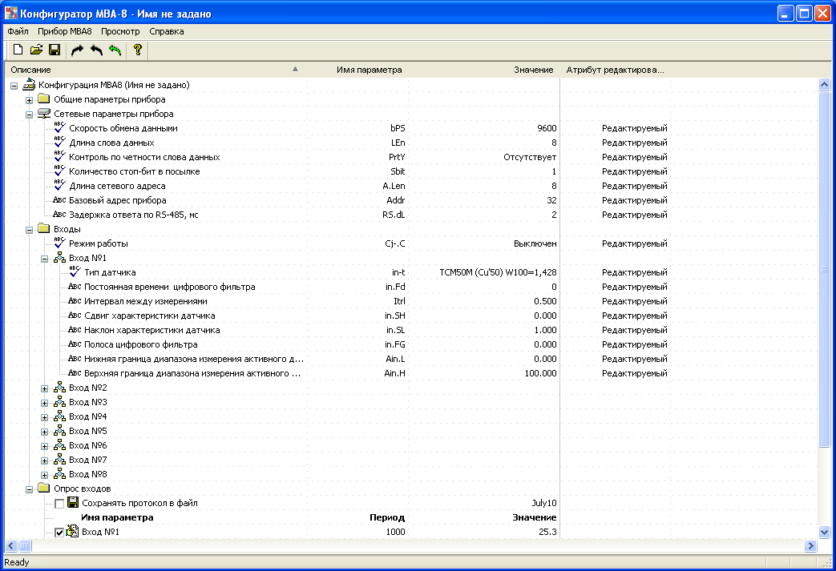The height and width of the screenshot is (571, 836).
Task: Select the Вход №6 tree row
Action: coord(88,444)
